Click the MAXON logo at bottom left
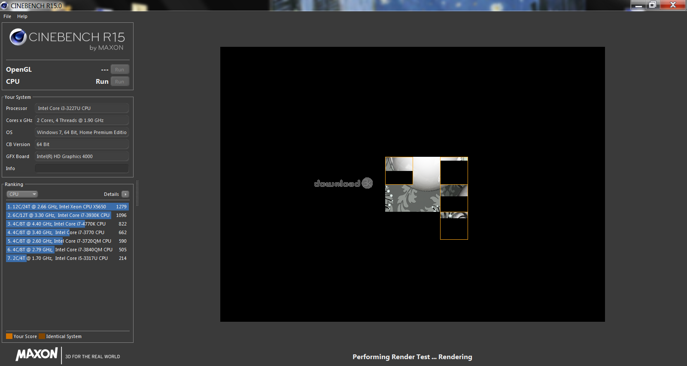The width and height of the screenshot is (687, 366). pyautogui.click(x=36, y=354)
